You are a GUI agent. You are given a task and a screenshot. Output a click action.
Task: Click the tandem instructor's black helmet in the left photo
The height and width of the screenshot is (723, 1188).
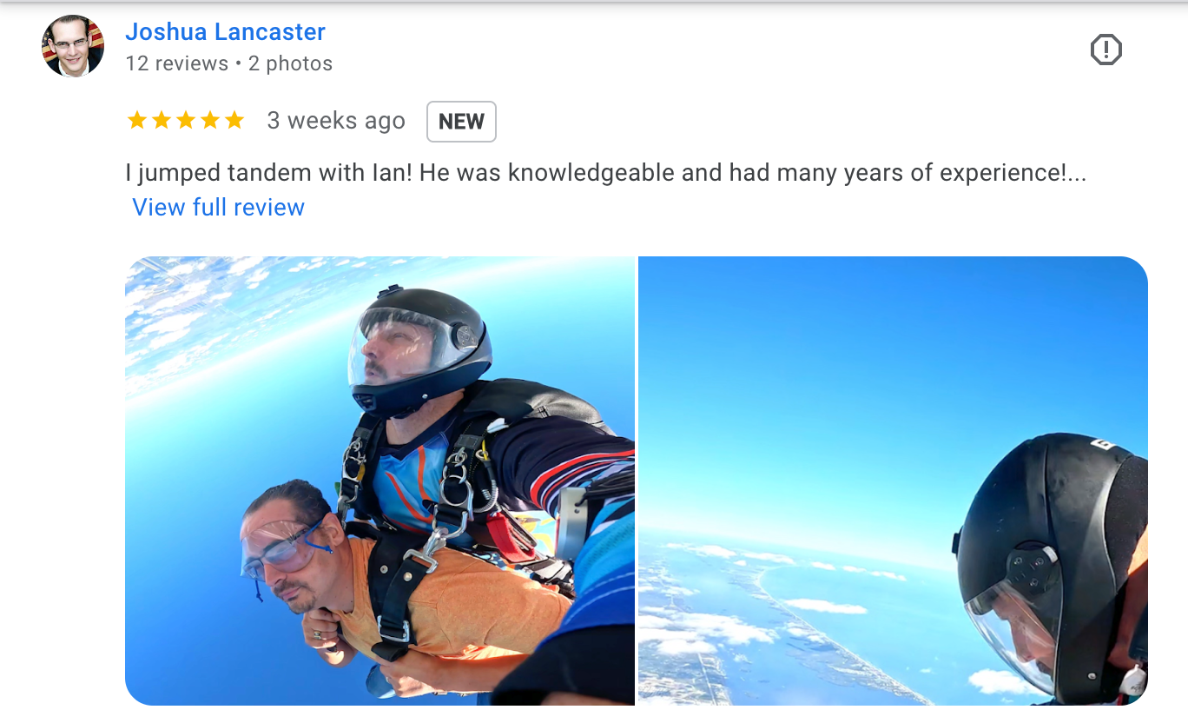(x=420, y=349)
